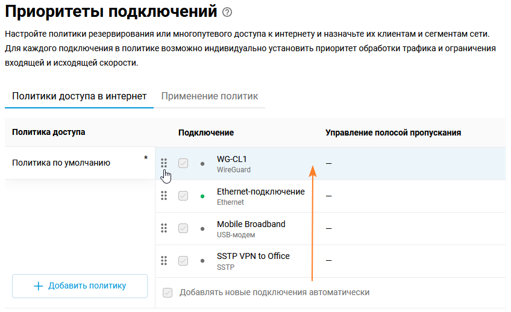Switch to the 'Применение политик' tab
Screen dimensions: 511x312
coord(209,96)
